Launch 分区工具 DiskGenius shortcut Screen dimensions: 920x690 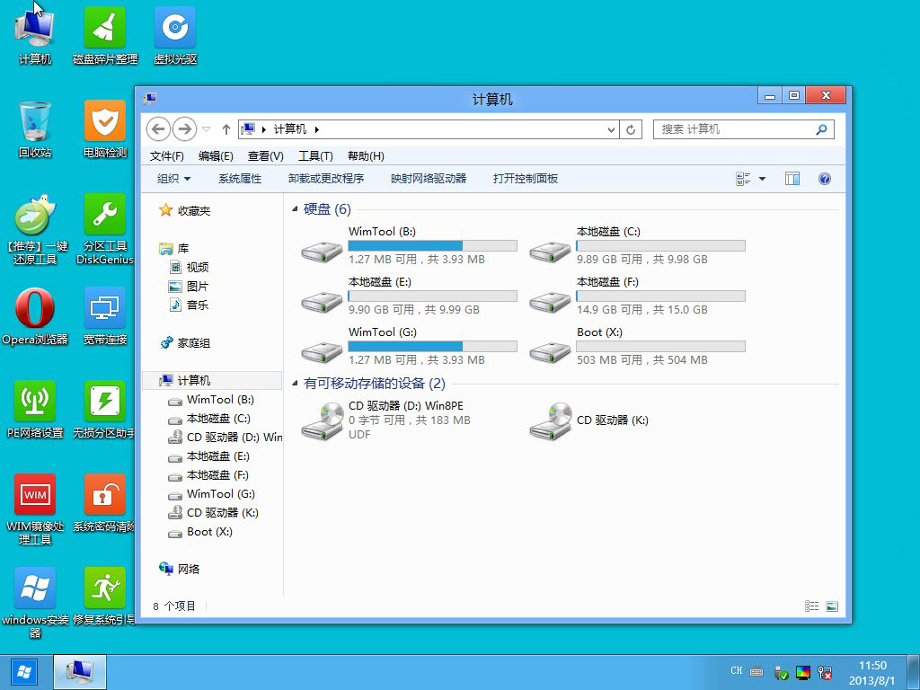pos(105,230)
